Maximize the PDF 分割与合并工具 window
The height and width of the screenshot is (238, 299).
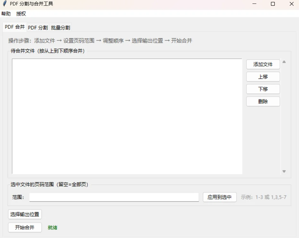pos(273,4)
